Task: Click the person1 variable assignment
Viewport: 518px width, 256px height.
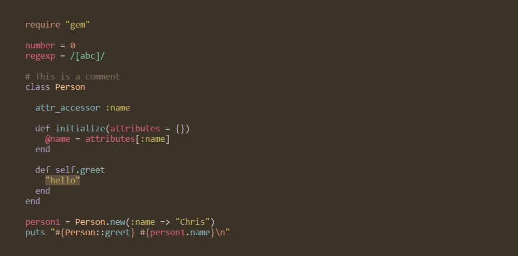Action: click(43, 222)
